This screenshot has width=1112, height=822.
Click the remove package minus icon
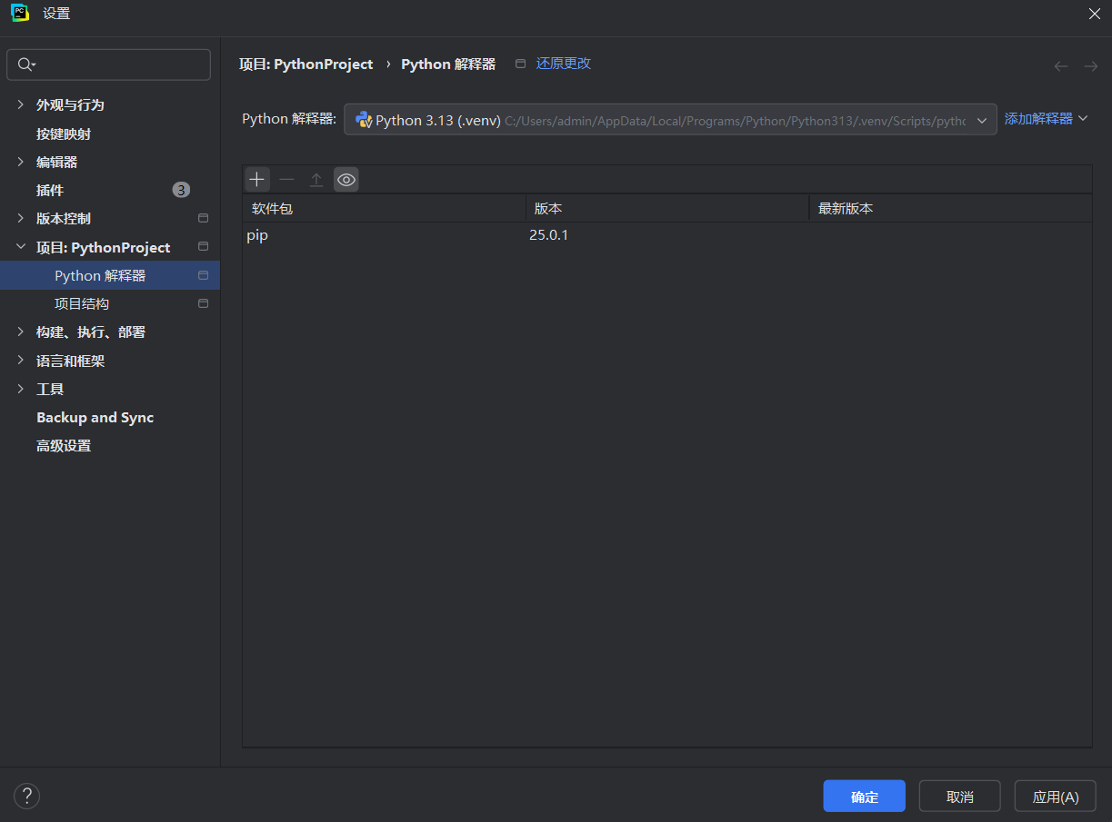286,180
